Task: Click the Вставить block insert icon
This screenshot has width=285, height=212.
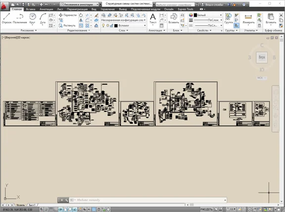Action: click(x=174, y=18)
